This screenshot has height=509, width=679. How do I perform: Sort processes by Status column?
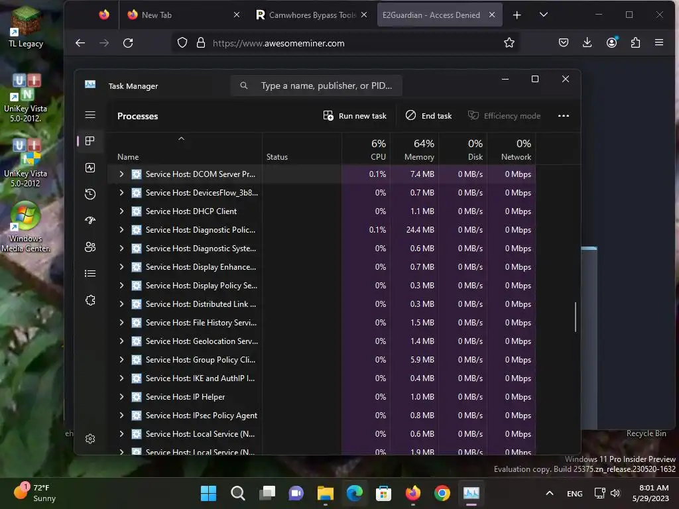click(x=302, y=148)
